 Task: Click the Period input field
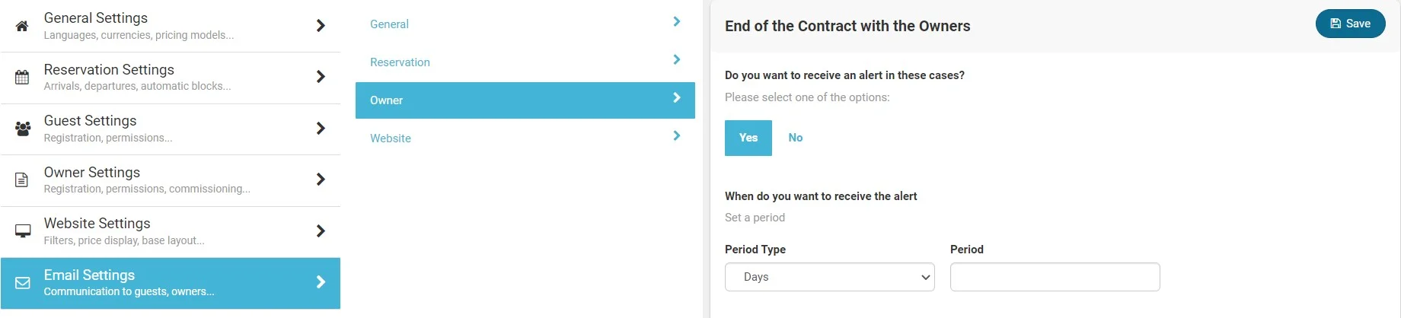click(1055, 277)
